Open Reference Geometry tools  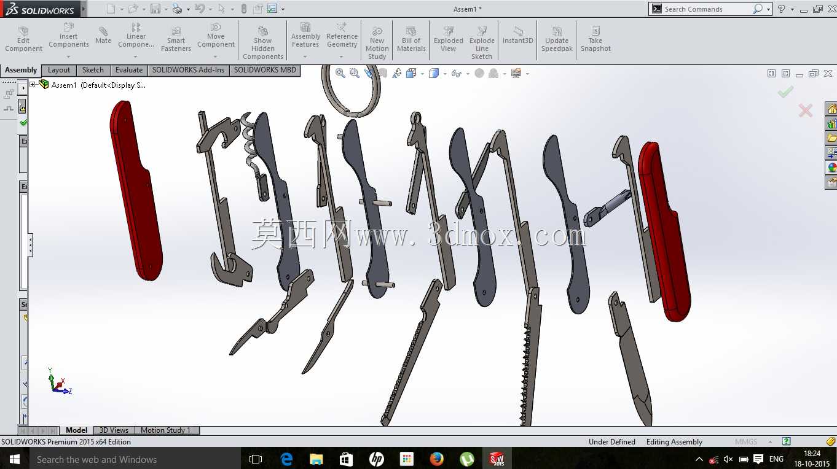tap(342, 36)
